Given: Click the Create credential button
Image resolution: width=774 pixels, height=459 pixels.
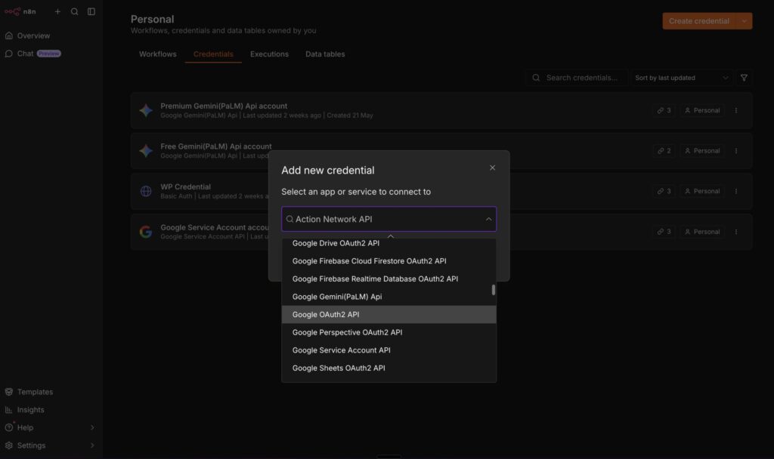Looking at the screenshot, I should 699,20.
